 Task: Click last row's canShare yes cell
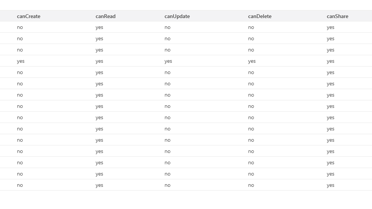(330, 185)
